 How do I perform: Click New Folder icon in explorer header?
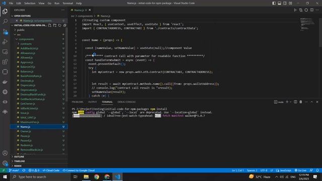55,25
